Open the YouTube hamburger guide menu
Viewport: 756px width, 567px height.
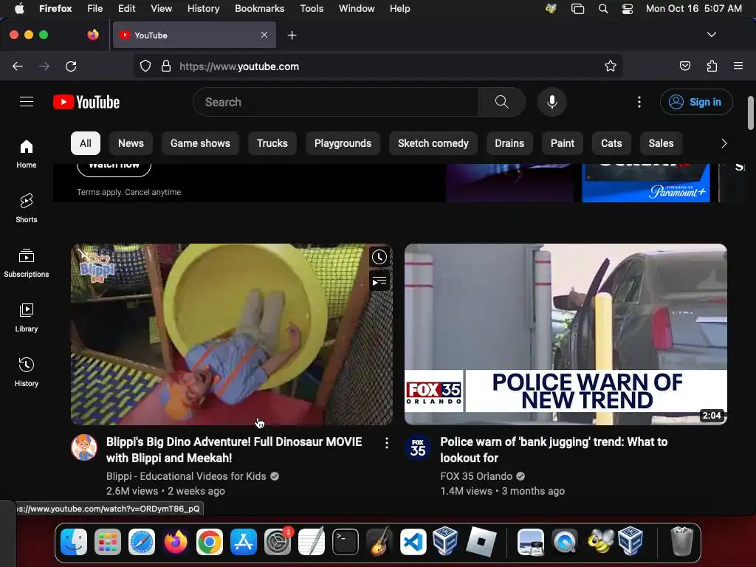point(27,102)
